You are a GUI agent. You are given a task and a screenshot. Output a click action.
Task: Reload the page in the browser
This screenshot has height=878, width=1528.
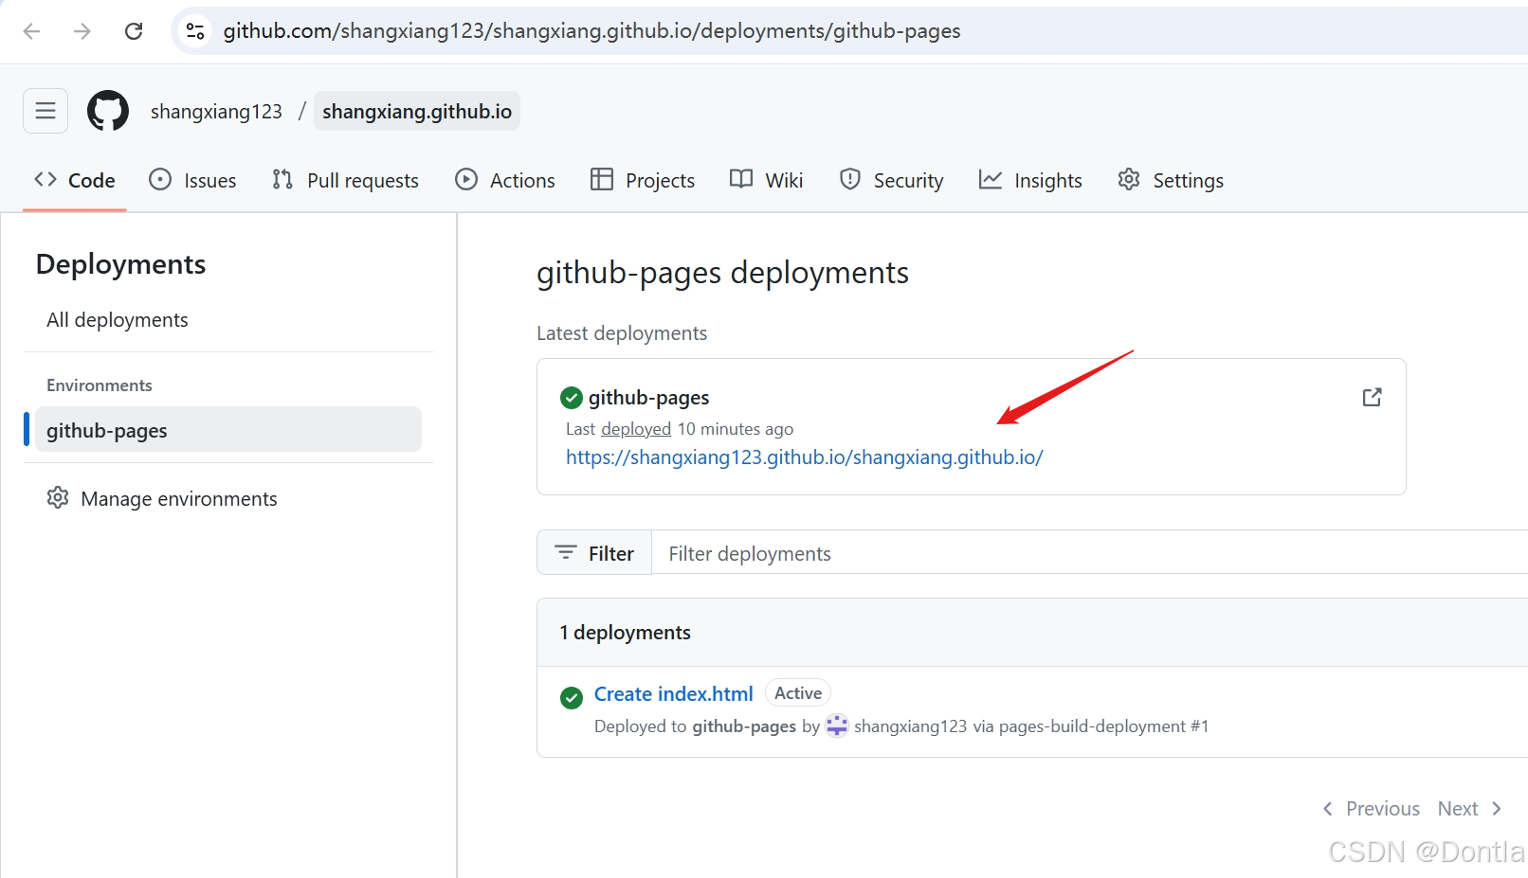point(134,30)
